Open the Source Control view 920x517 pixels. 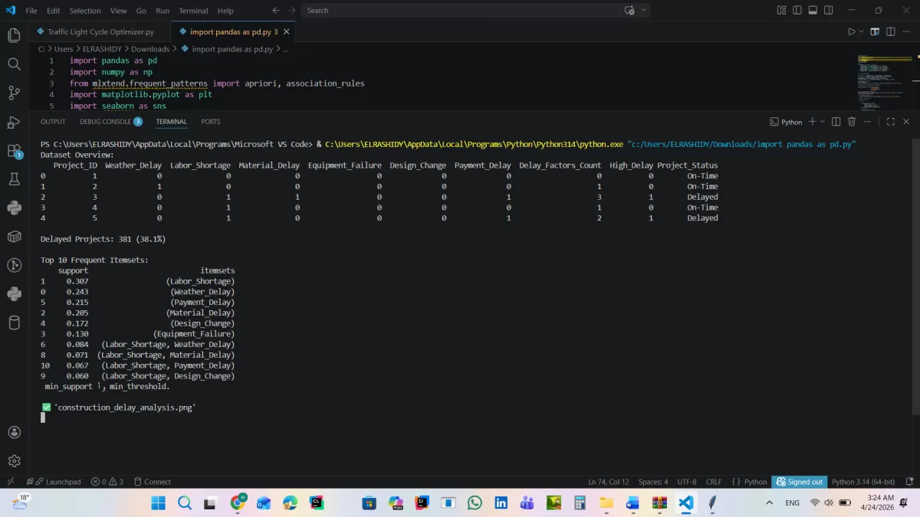click(x=14, y=93)
